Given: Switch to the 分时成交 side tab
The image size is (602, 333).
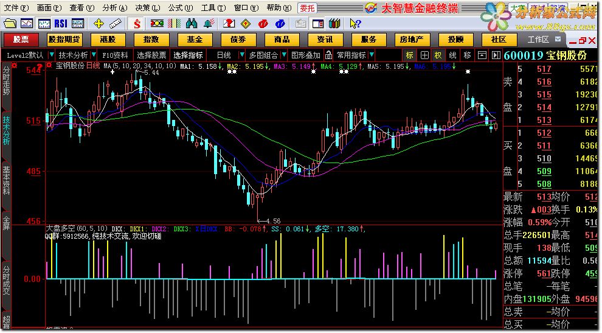Looking at the screenshot, I should [6, 279].
